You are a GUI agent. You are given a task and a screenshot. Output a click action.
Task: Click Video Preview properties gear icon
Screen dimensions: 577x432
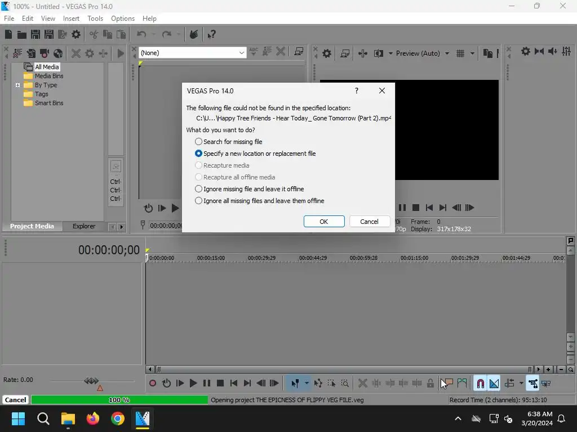[x=327, y=53]
